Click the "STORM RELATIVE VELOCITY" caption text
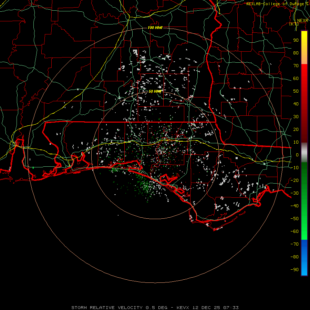Viewport: 310px width, 310px height. click(x=107, y=308)
